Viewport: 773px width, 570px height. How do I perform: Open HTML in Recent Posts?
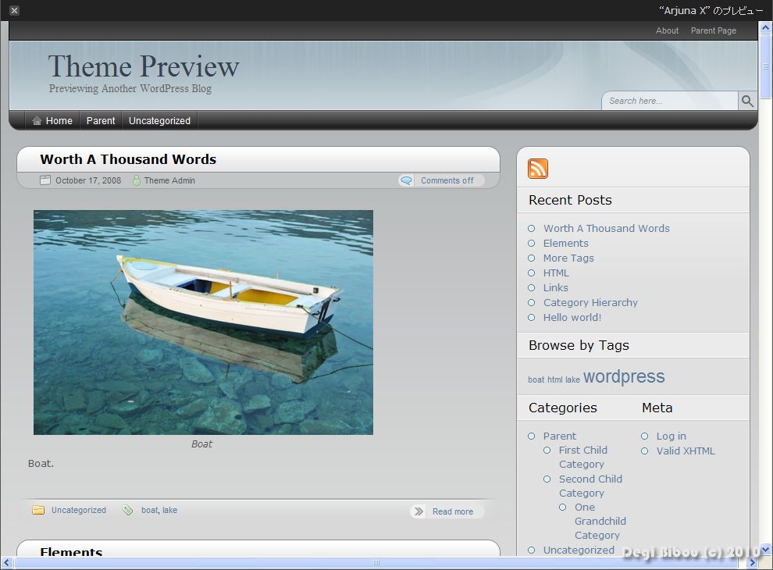click(x=556, y=273)
